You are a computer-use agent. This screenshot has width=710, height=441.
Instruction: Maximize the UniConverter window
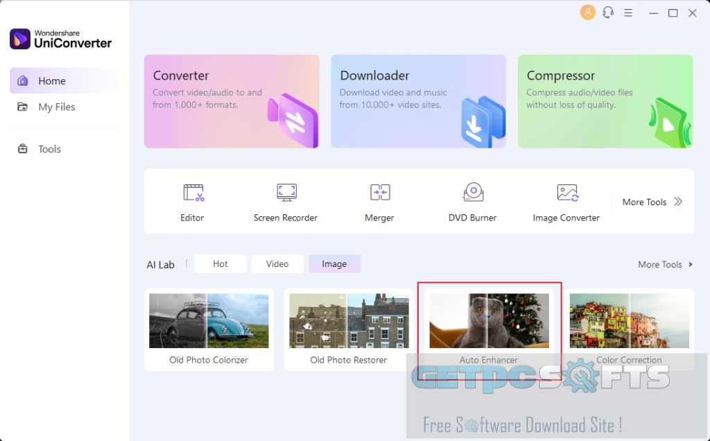pyautogui.click(x=673, y=13)
